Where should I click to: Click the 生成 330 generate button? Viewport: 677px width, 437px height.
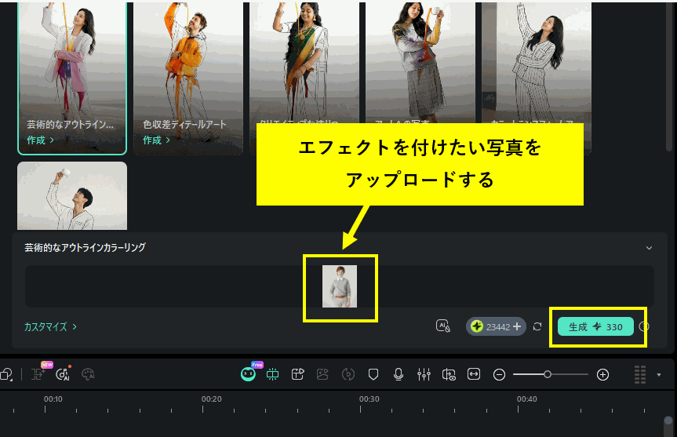595,327
